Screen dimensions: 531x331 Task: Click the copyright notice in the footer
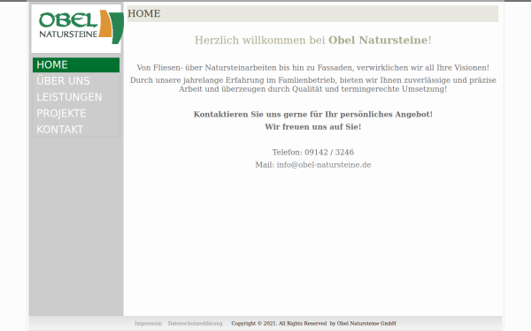[x=313, y=324]
